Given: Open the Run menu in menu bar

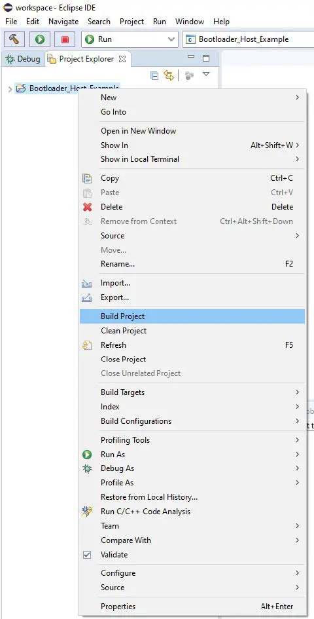Looking at the screenshot, I should (160, 22).
